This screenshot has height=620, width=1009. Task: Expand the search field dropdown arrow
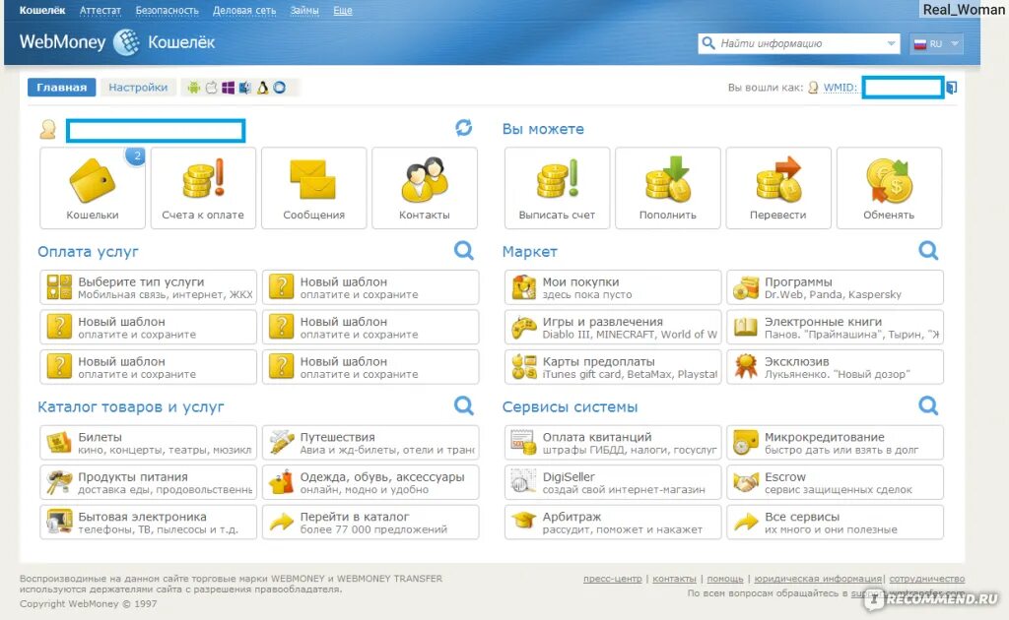point(891,43)
